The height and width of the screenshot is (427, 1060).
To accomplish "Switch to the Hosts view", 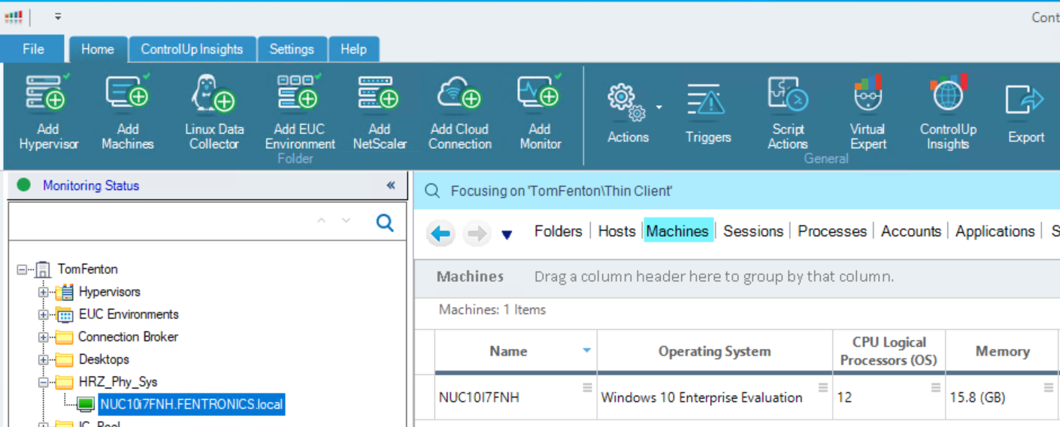I will (617, 231).
